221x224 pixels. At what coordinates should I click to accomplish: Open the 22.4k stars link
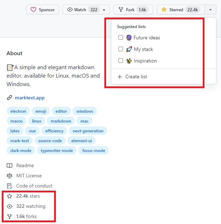28,196
